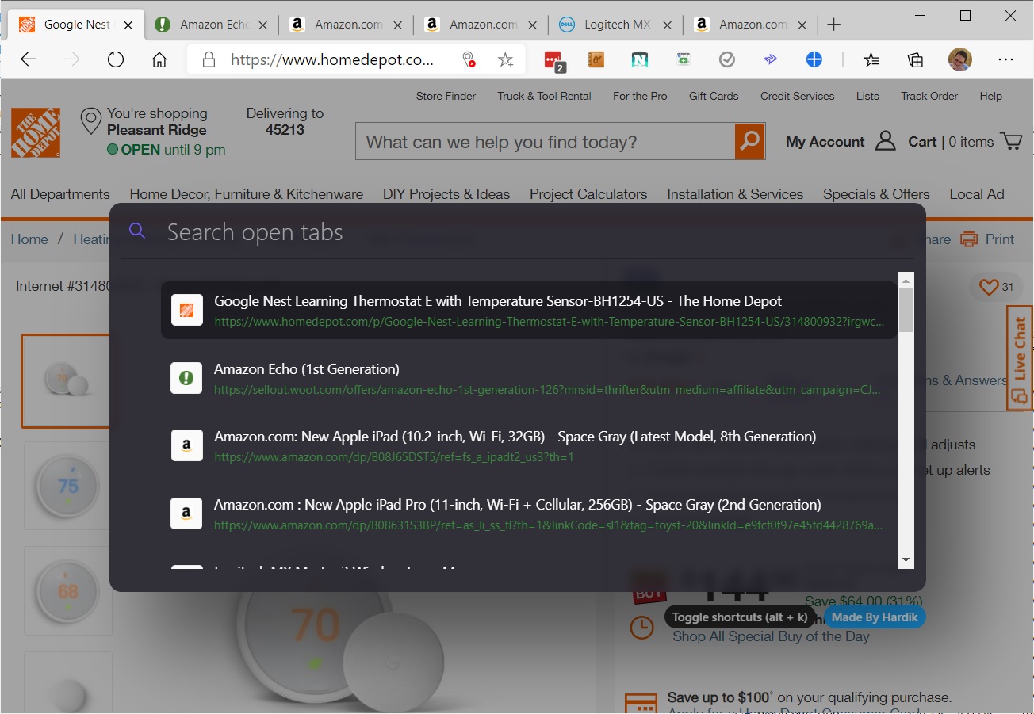Click the orange Home Depot search magnifier
1034x714 pixels.
point(749,142)
